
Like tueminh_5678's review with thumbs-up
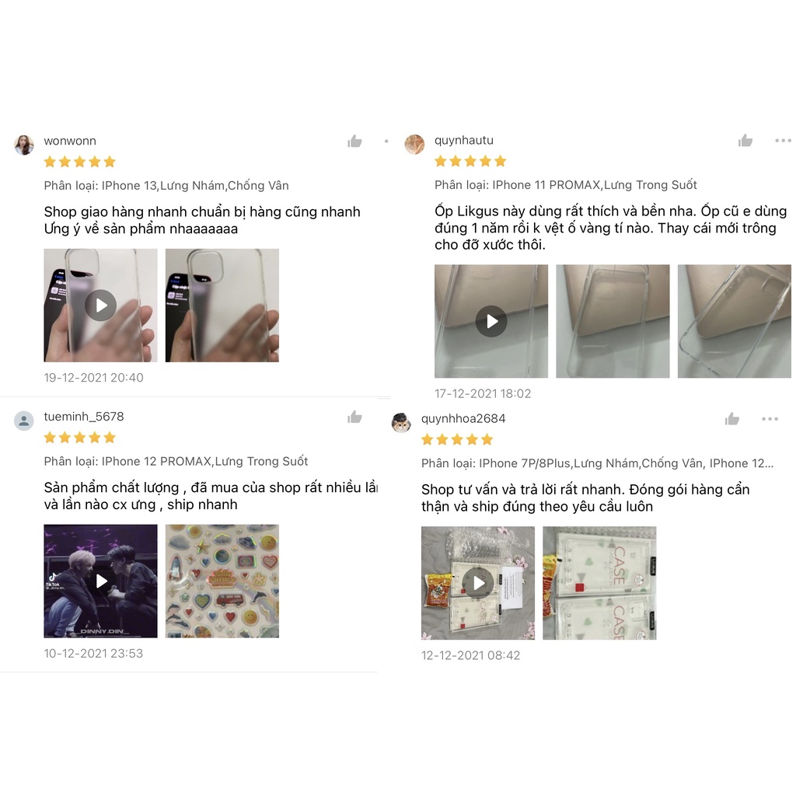click(354, 417)
